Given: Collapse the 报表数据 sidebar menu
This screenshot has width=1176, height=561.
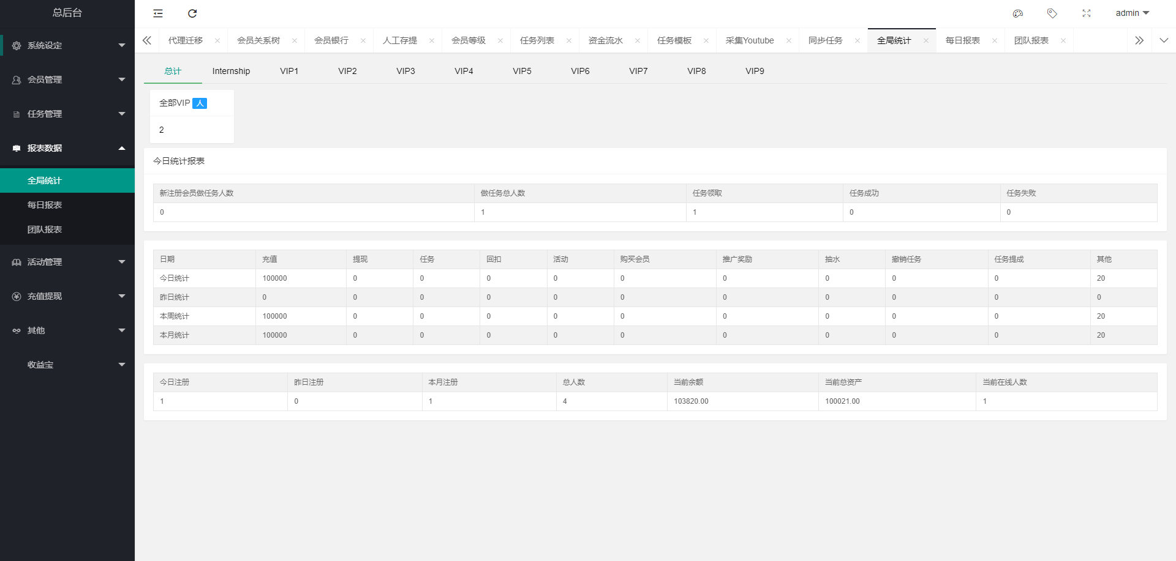Looking at the screenshot, I should coord(67,148).
